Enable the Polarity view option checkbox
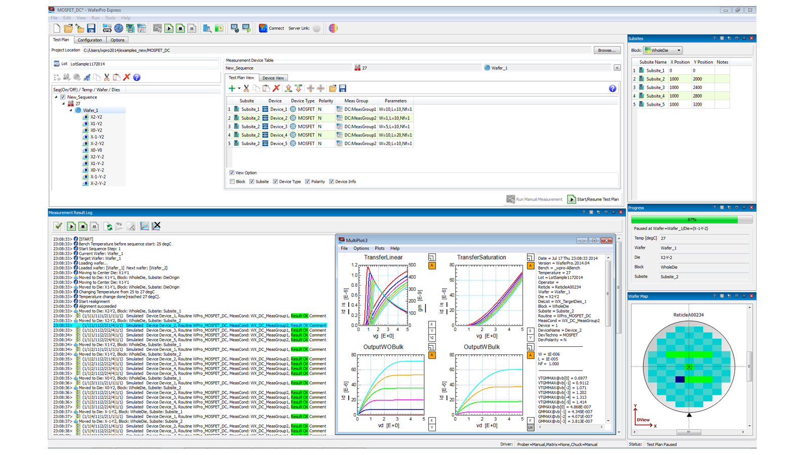Screen dimensions: 810x455 click(x=307, y=181)
